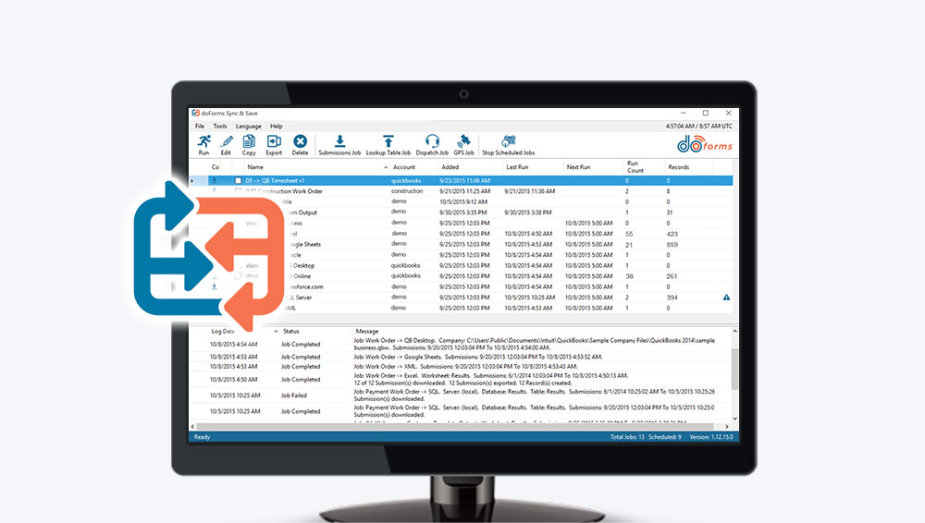
Task: Select the 'Job Failed' status log entry
Action: point(294,395)
